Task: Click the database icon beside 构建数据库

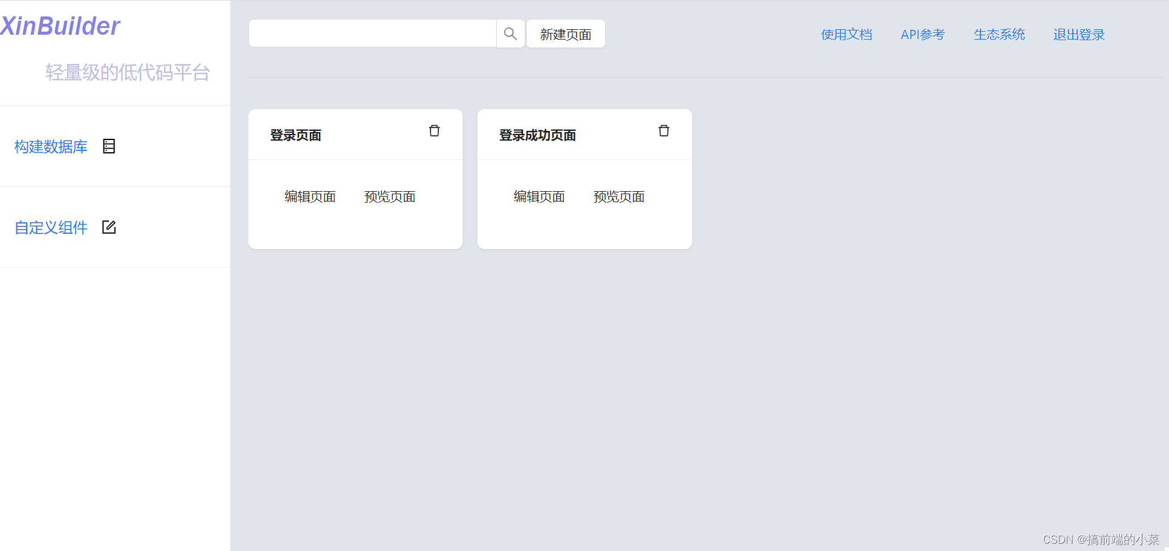Action: [109, 146]
